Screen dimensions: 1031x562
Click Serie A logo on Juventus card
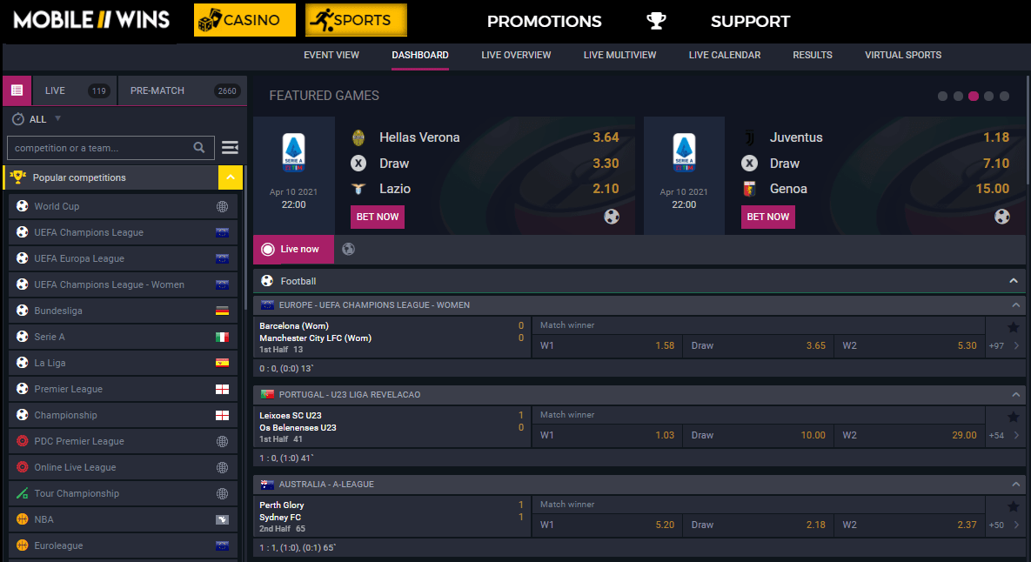click(x=684, y=152)
